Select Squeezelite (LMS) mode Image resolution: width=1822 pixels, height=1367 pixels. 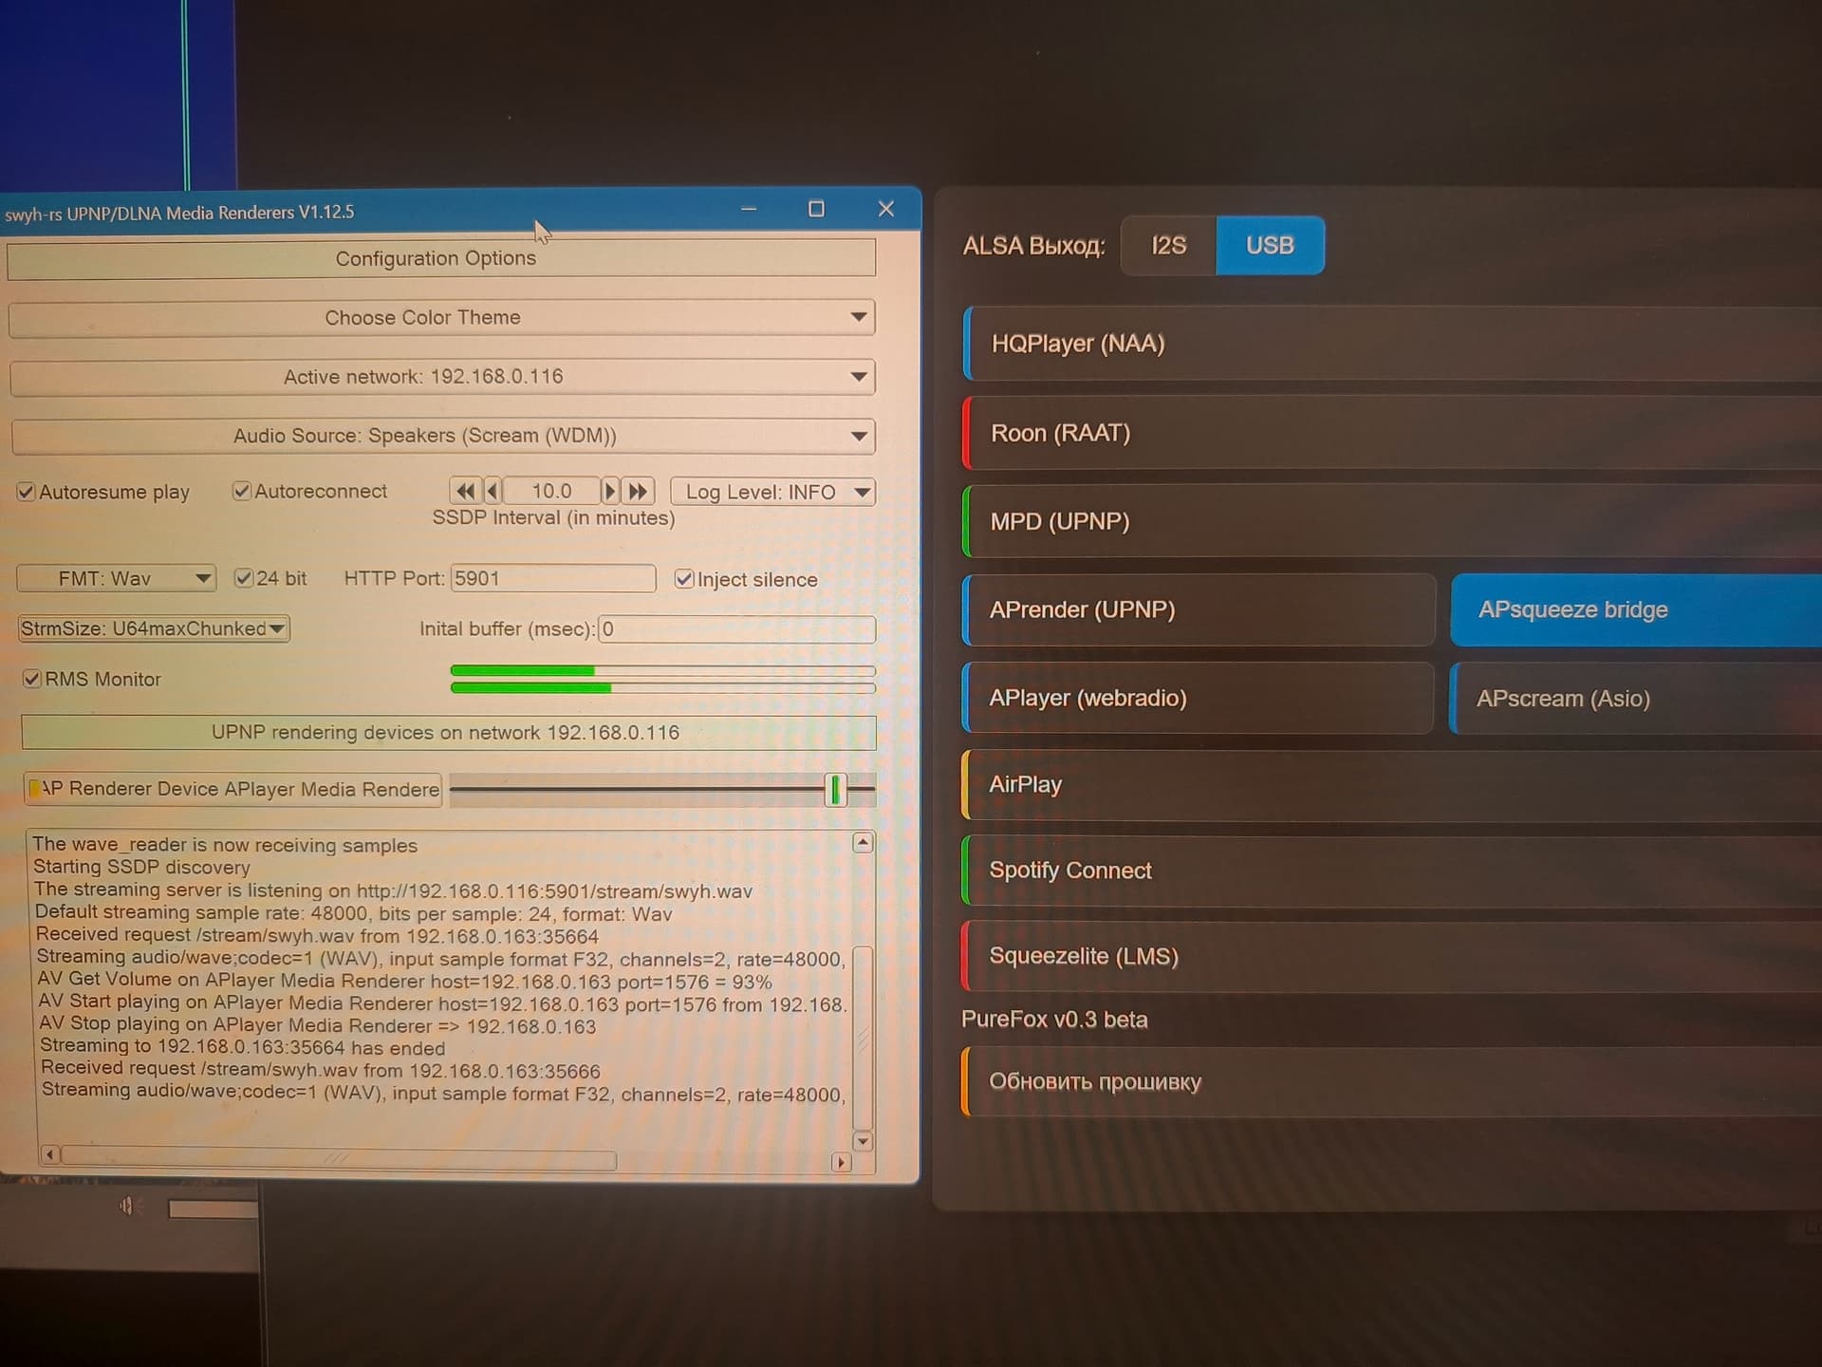point(1392,956)
